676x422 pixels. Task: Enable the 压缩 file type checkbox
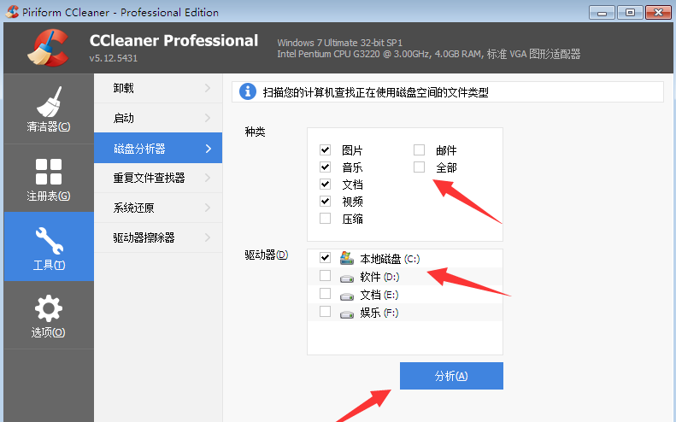325,218
